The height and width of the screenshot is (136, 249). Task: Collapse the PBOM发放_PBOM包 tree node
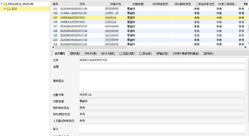tap(2, 4)
